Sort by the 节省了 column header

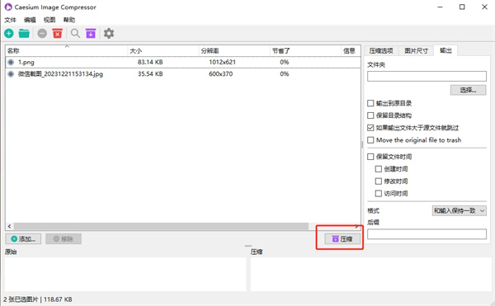(x=305, y=51)
